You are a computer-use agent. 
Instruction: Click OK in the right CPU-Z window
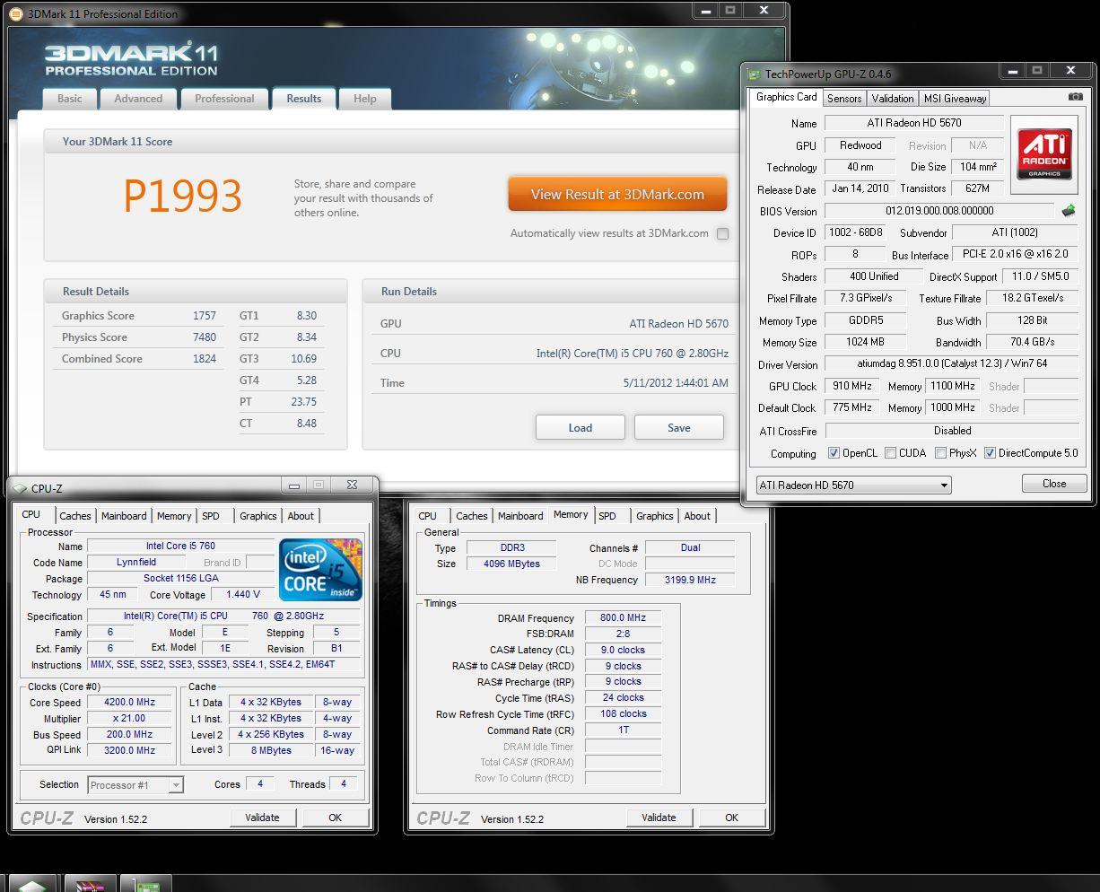pos(731,818)
